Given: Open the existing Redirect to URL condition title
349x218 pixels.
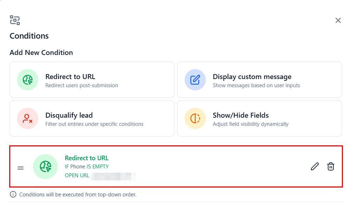Looking at the screenshot, I should click(86, 158).
